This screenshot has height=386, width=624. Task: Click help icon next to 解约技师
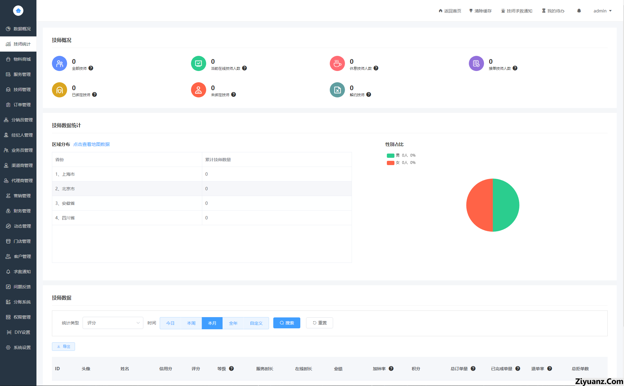(369, 95)
